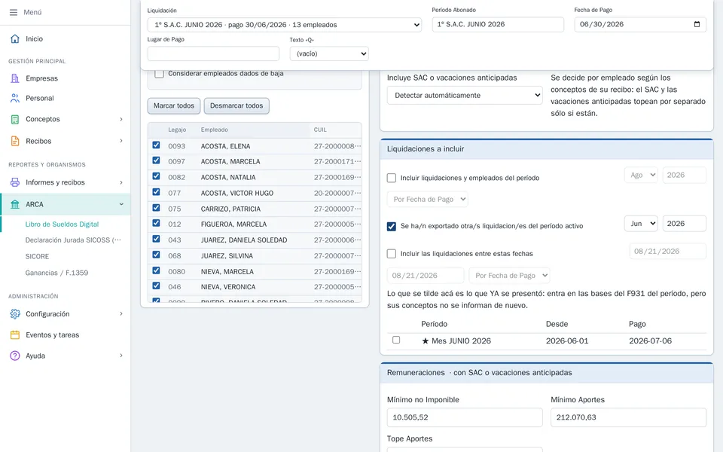Click the Ayuda question mark icon

pos(15,356)
